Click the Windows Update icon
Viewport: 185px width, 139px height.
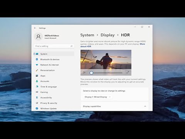37,108
